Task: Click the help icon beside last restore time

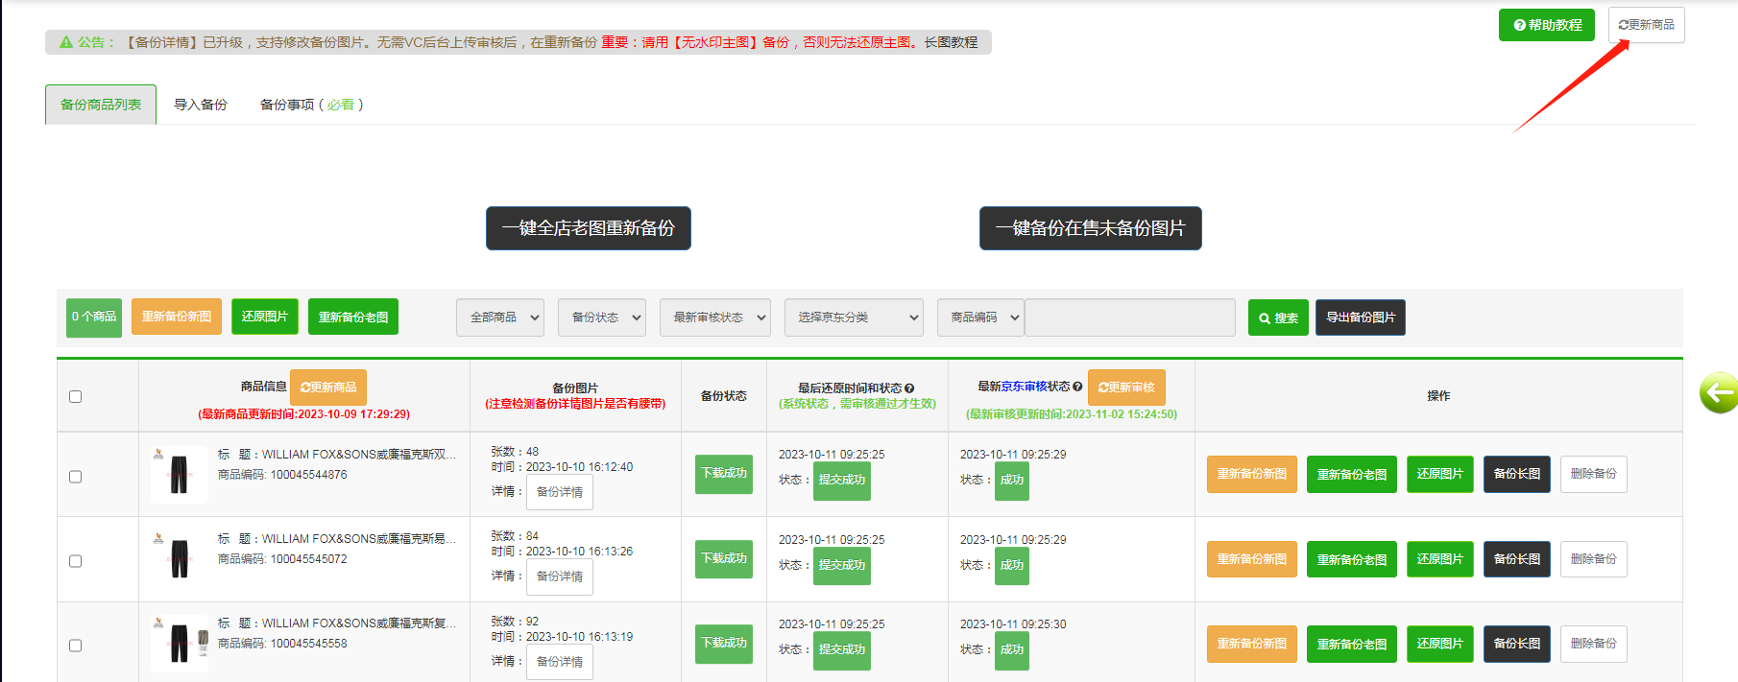Action: point(908,388)
